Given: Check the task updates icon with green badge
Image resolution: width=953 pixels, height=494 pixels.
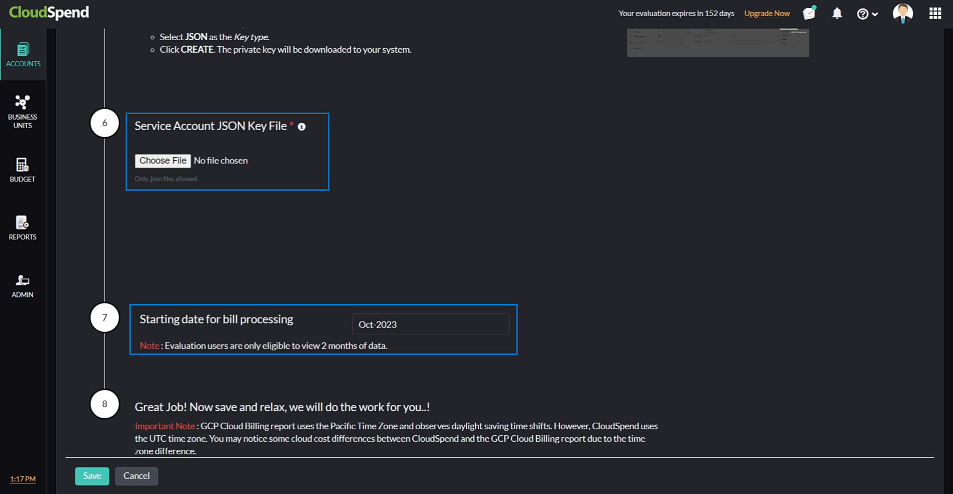Looking at the screenshot, I should [809, 14].
